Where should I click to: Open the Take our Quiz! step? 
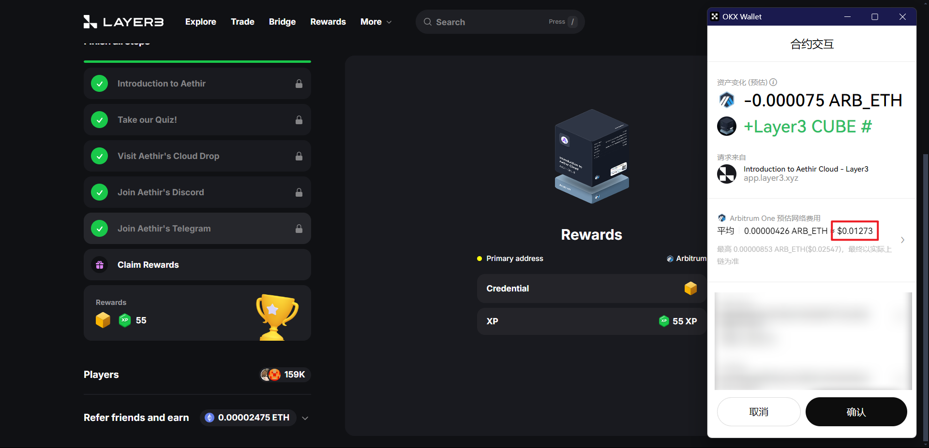click(x=197, y=120)
